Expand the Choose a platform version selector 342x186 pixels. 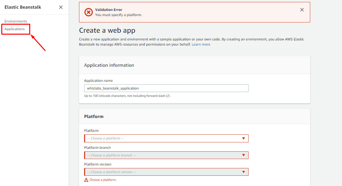[x=166, y=172]
